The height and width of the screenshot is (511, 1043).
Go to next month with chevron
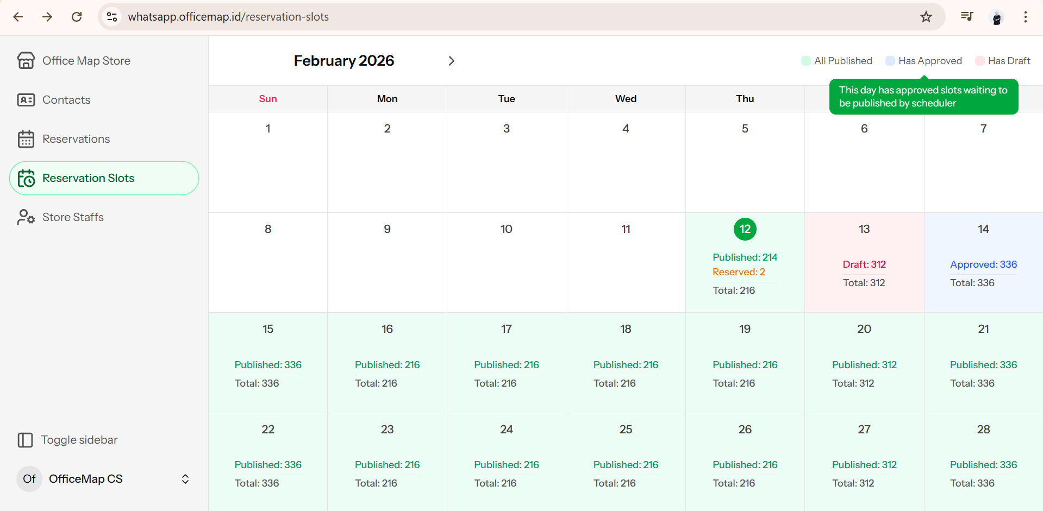[451, 61]
